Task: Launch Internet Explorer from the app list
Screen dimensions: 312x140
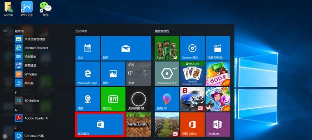Action: click(32, 48)
